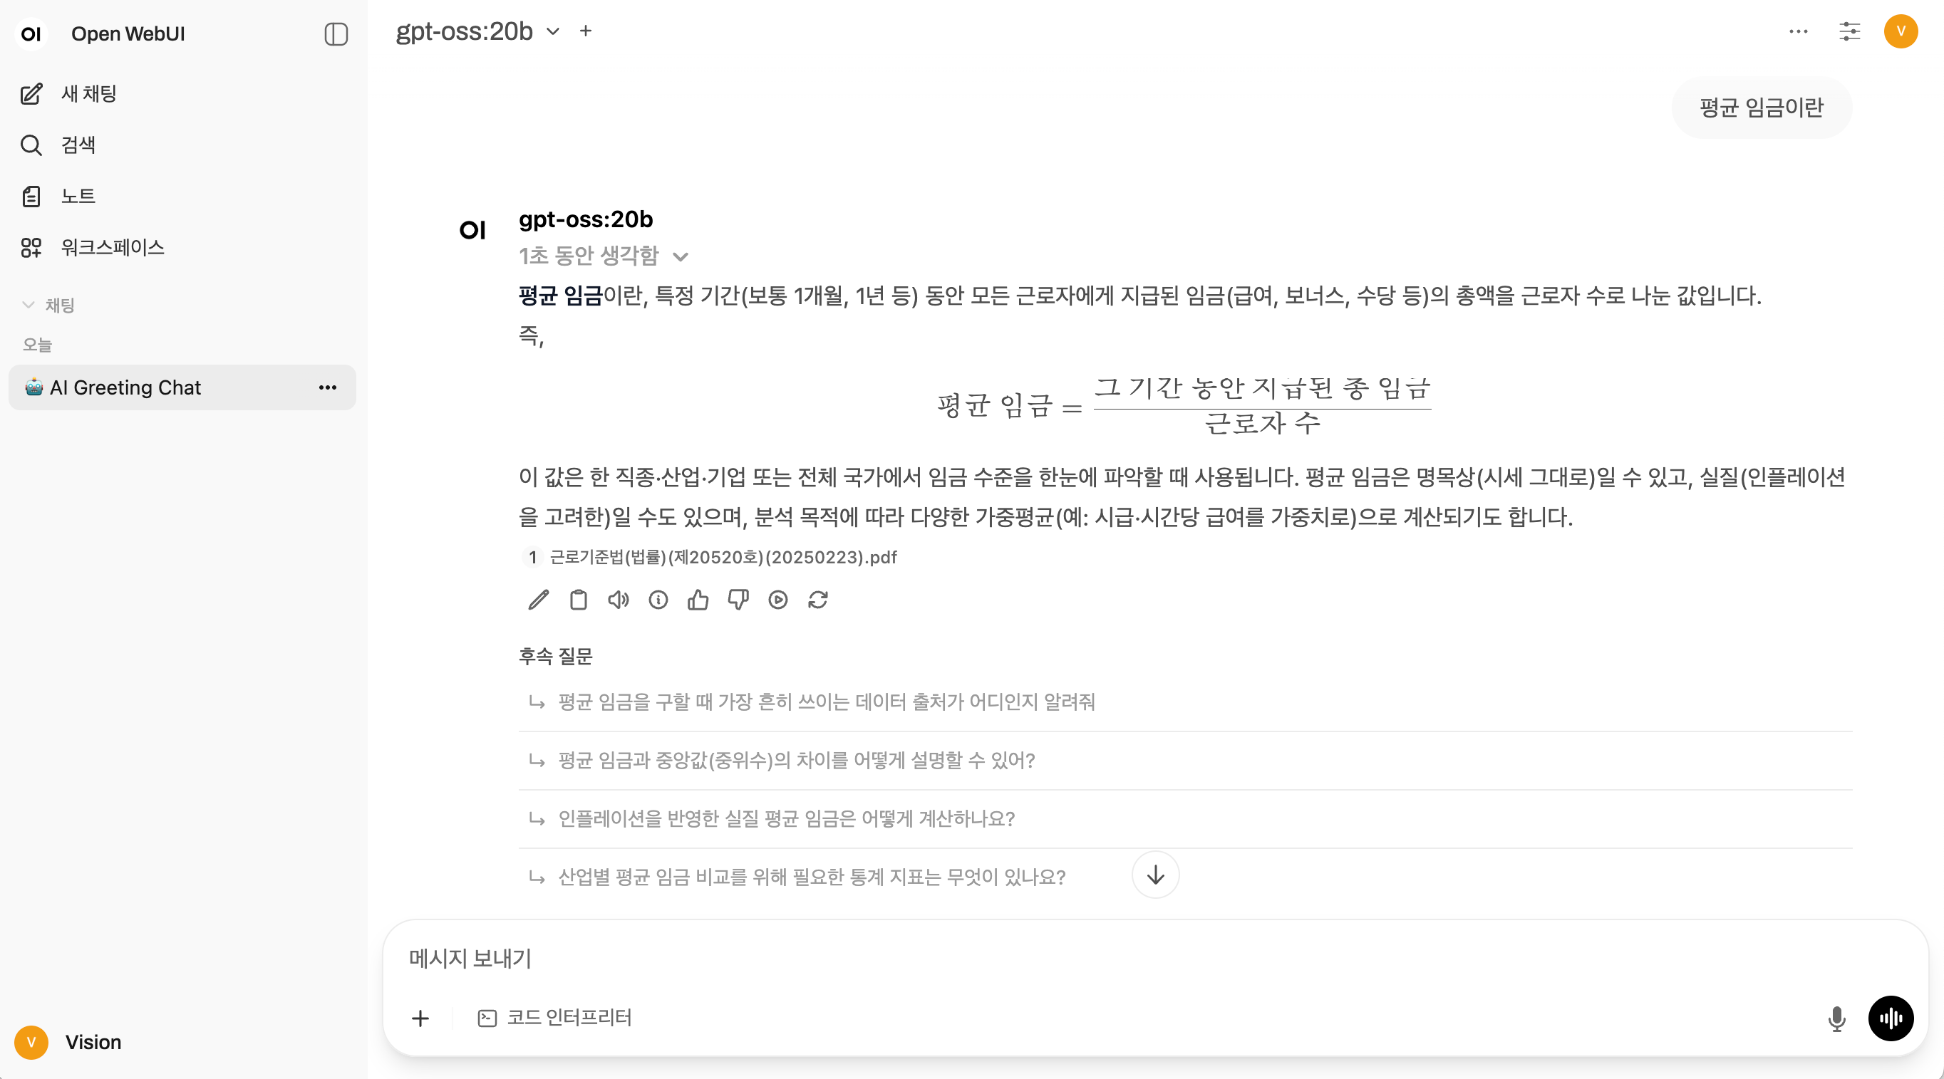This screenshot has width=1944, height=1079.
Task: Select the follow-up about 중앙값 차이
Action: 796,760
